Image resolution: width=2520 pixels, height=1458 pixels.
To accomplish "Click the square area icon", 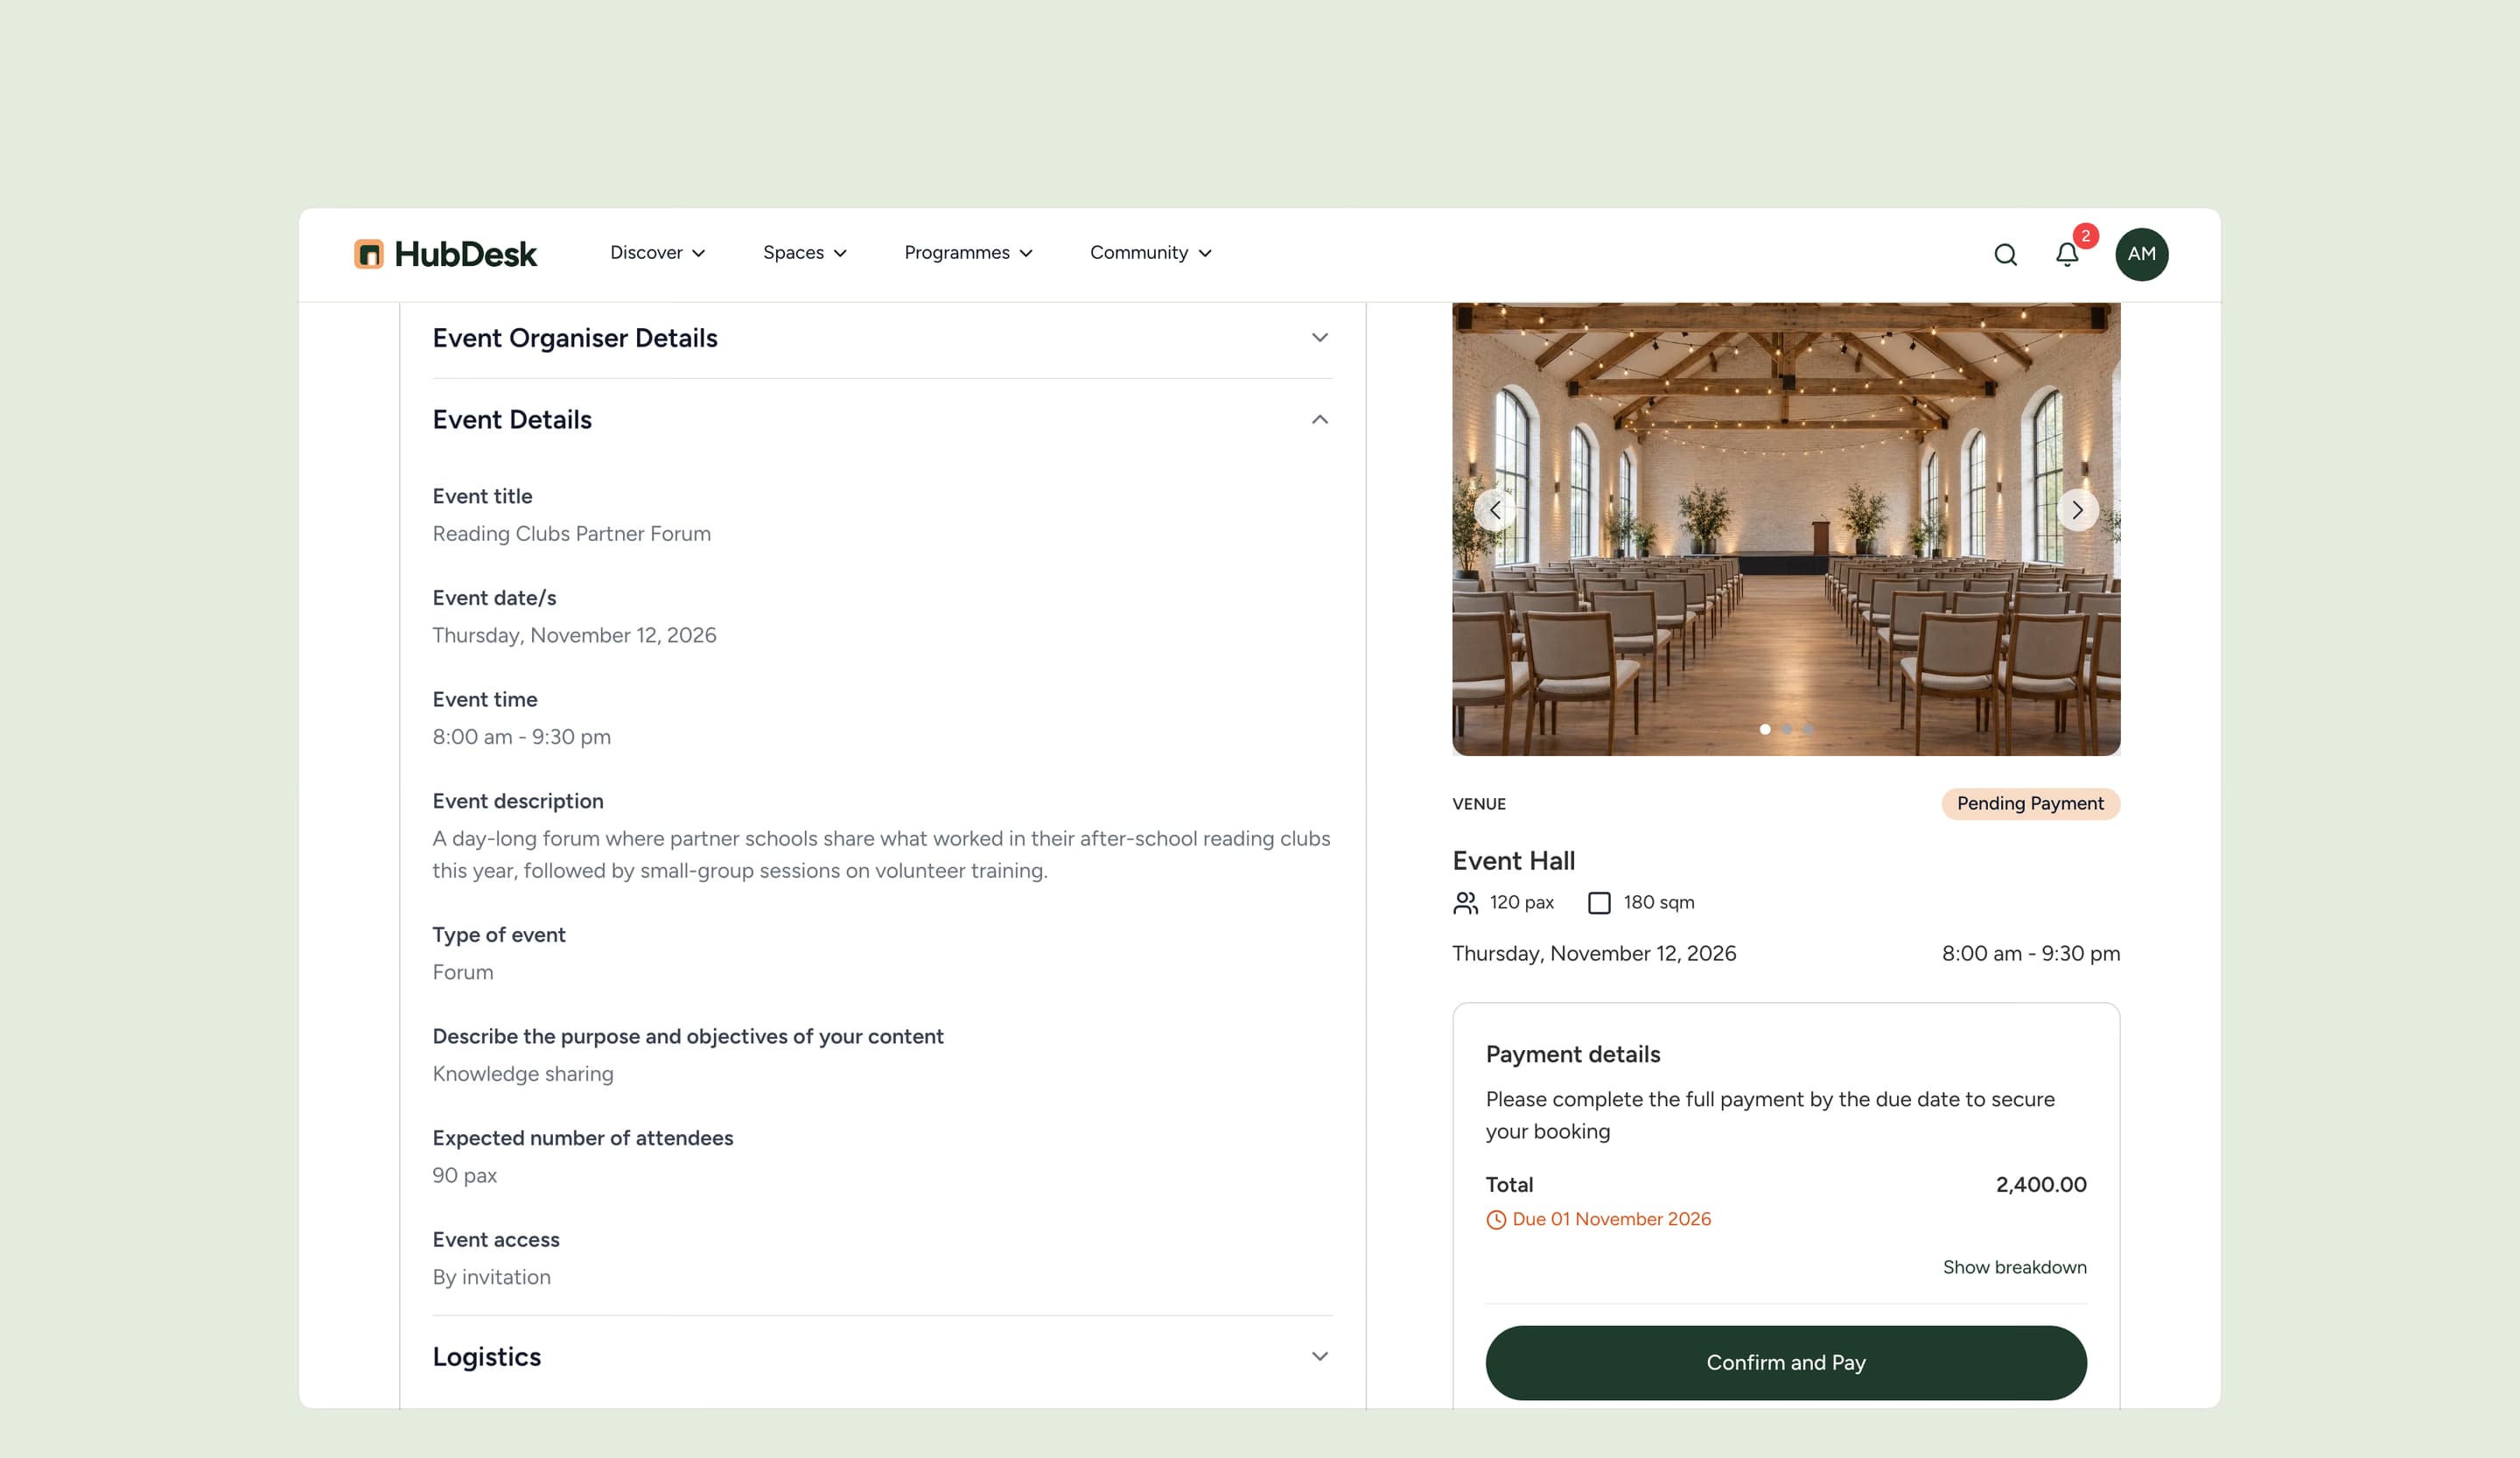I will [x=1599, y=903].
